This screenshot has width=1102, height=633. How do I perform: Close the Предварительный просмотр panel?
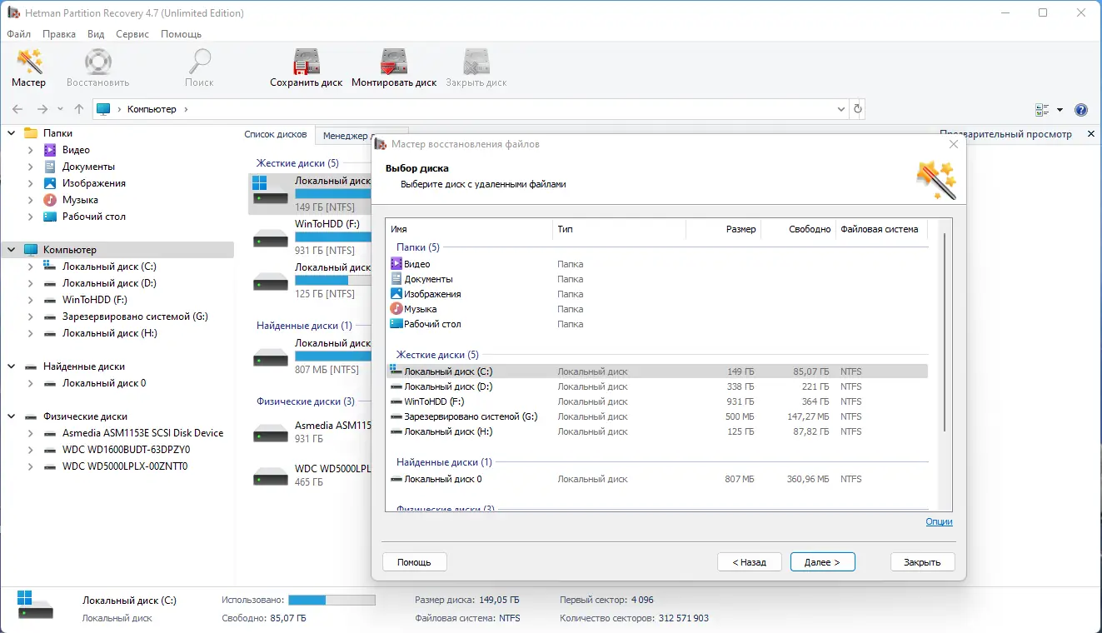(1091, 134)
